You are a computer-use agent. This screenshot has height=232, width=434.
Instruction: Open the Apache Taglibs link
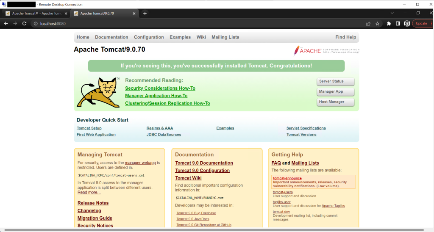333,206
